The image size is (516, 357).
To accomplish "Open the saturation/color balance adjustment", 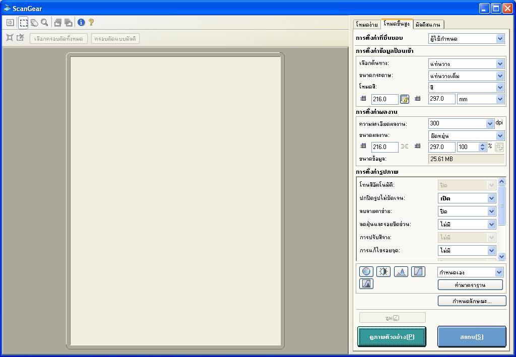I will [x=366, y=272].
